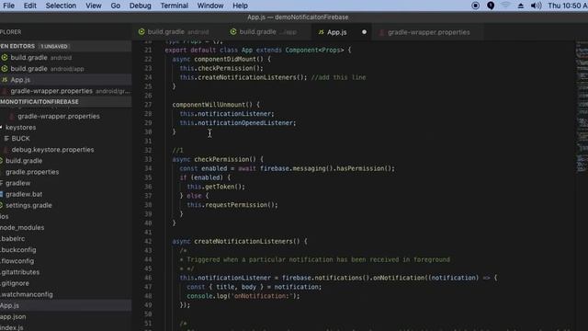The height and width of the screenshot is (331, 588).
Task: Open the Debug menu
Action: [x=141, y=6]
